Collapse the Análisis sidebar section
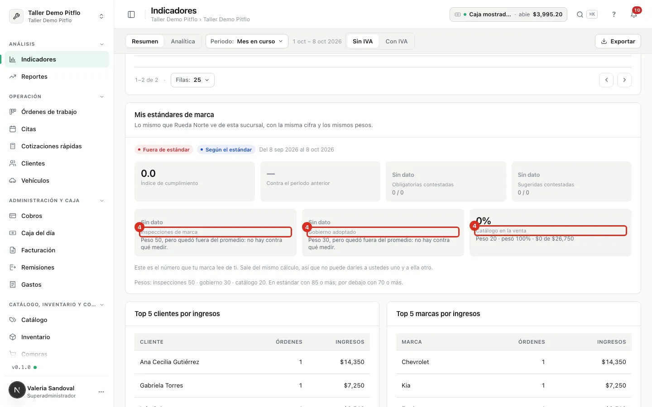The image size is (652, 407). click(102, 44)
